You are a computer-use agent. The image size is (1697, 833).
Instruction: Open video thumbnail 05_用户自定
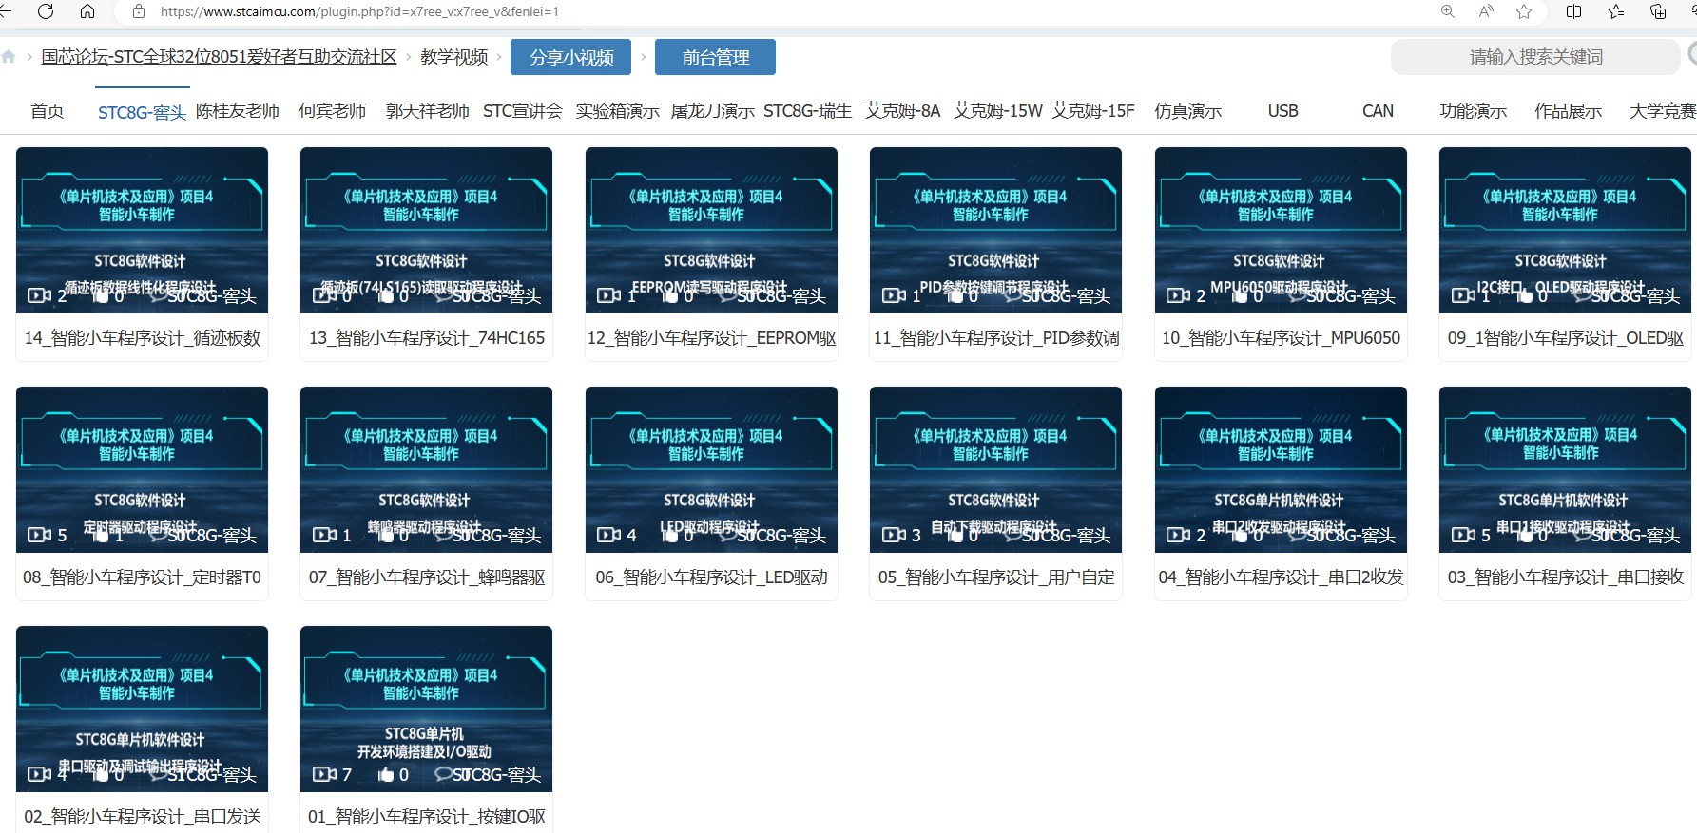[x=995, y=469]
